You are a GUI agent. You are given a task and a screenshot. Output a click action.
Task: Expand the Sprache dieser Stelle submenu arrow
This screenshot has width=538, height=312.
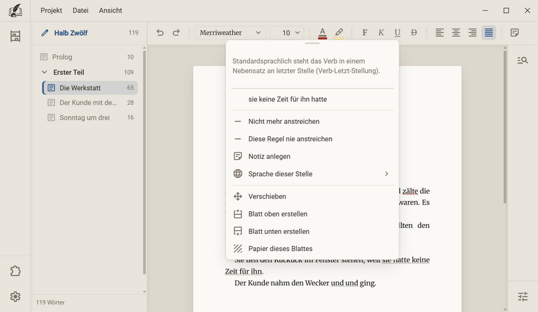386,173
